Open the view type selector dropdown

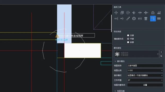[136, 54]
